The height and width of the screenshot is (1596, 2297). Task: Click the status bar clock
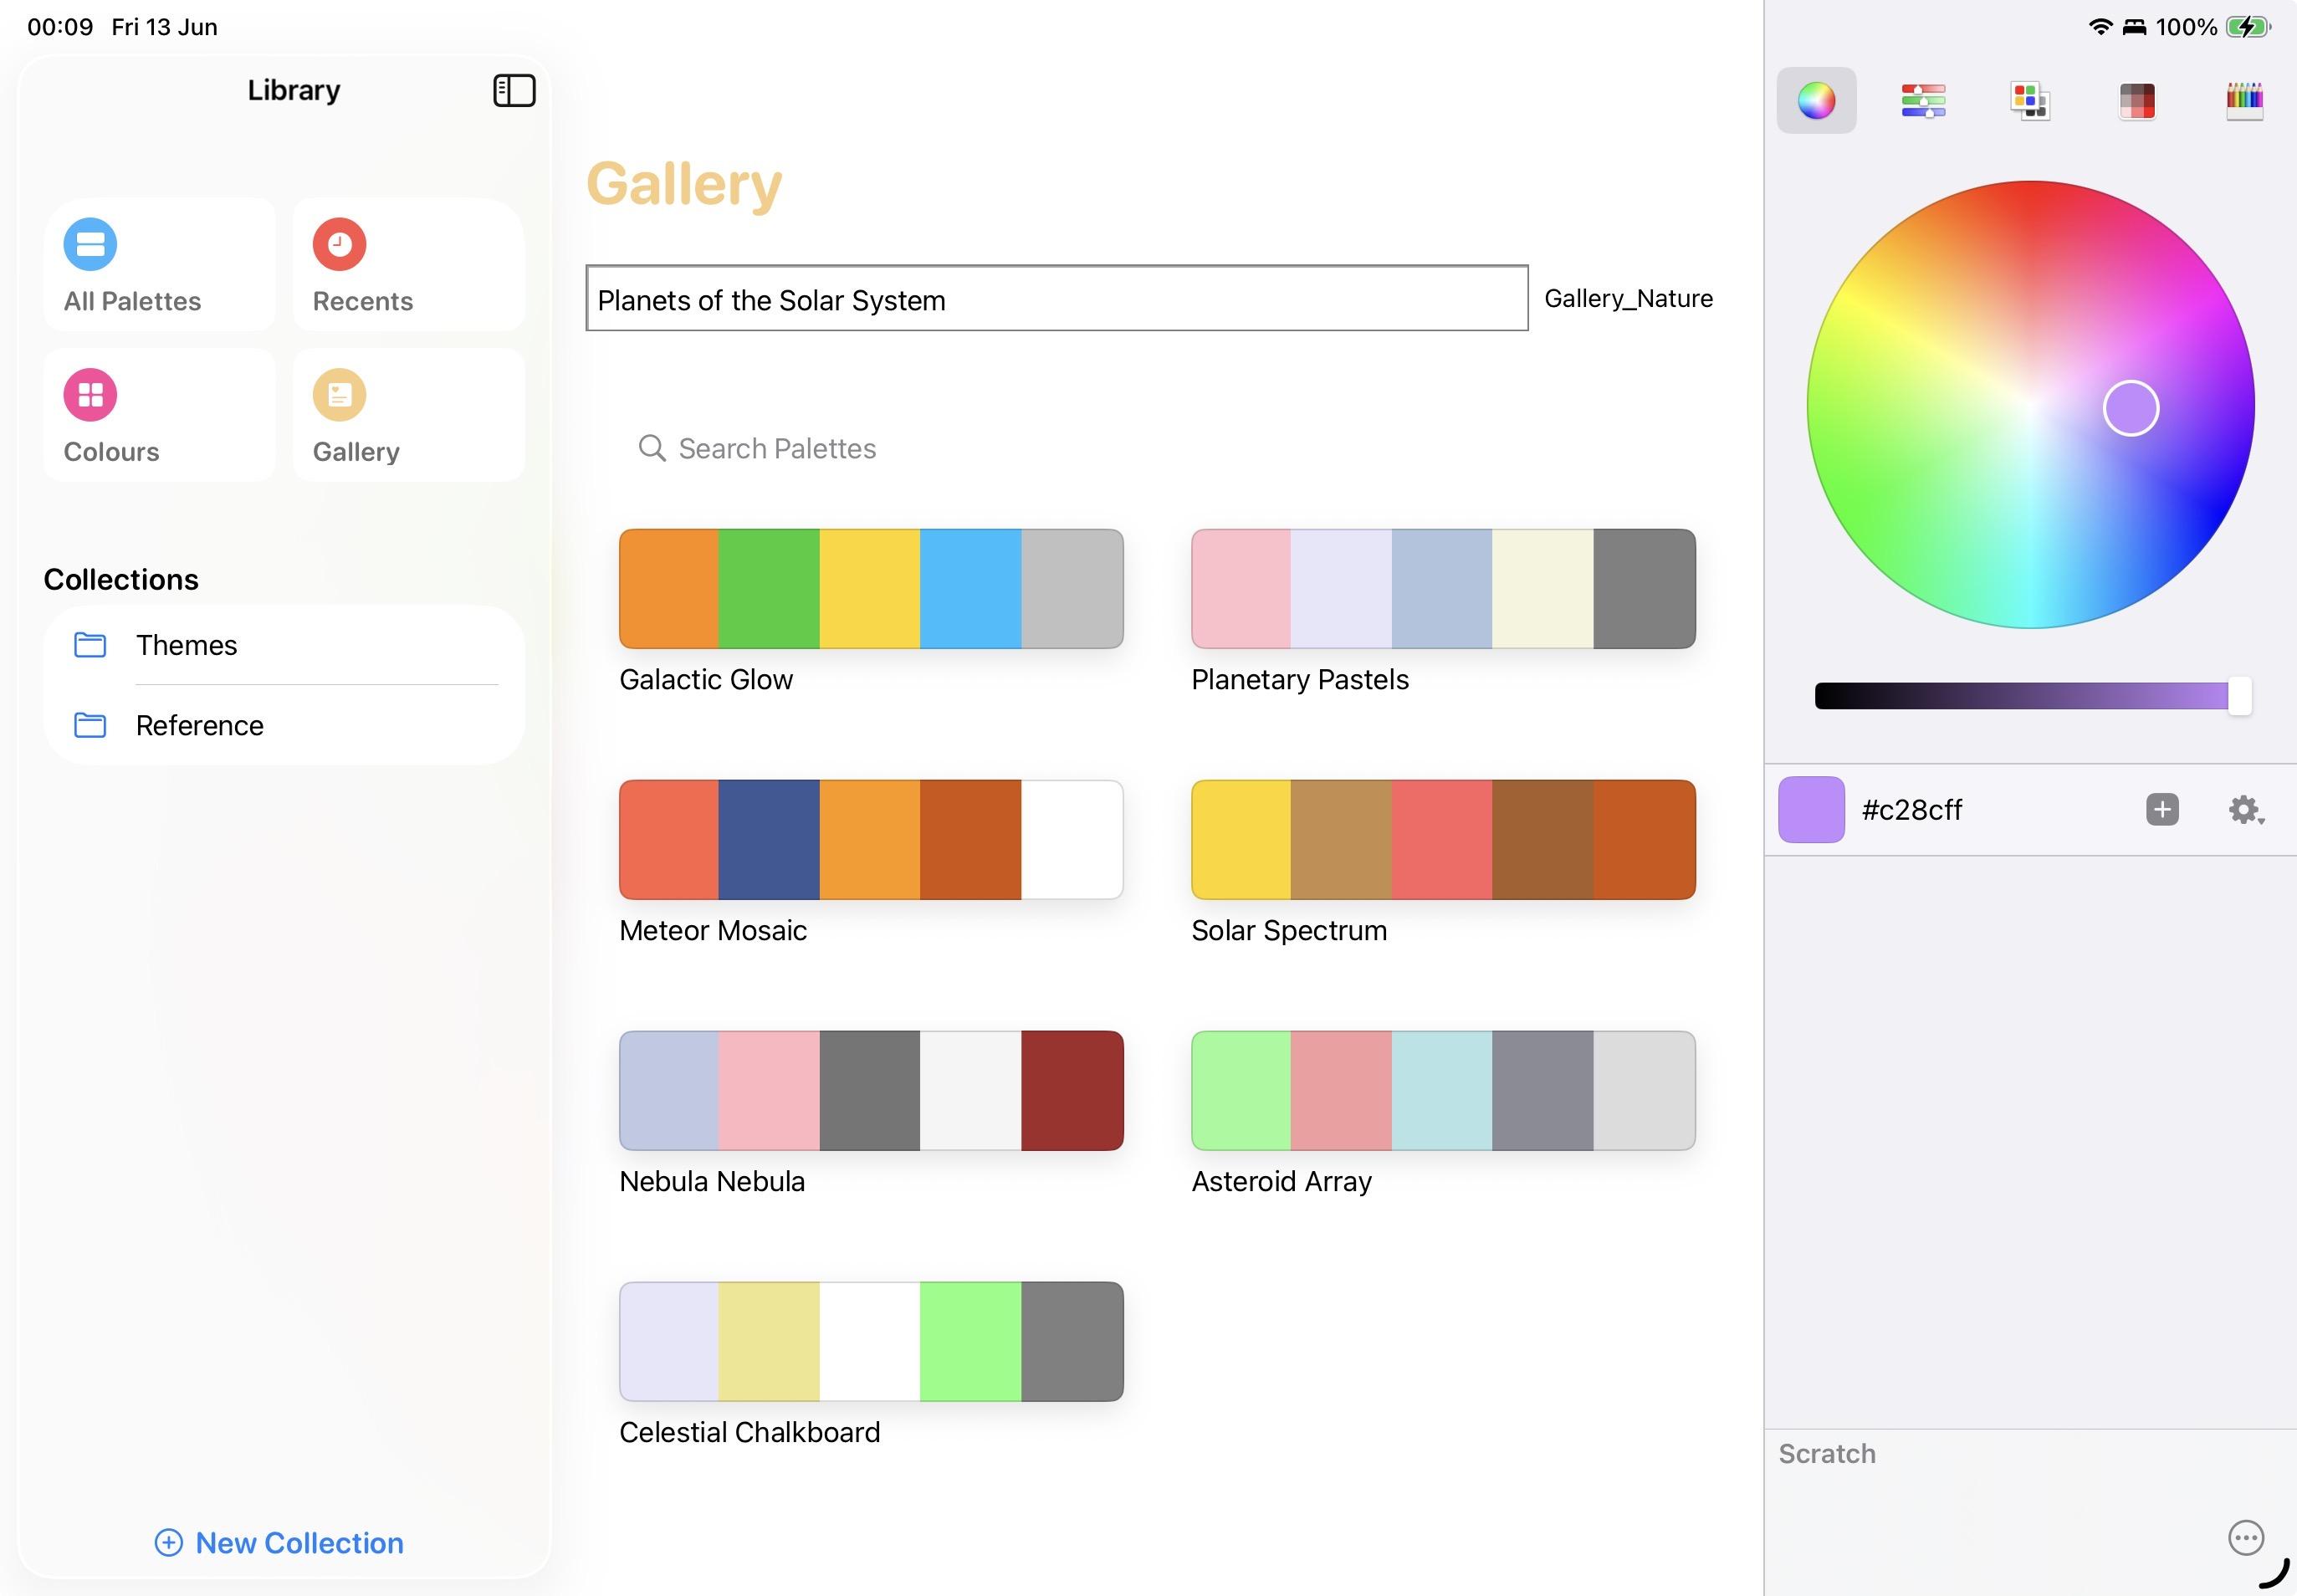tap(60, 27)
